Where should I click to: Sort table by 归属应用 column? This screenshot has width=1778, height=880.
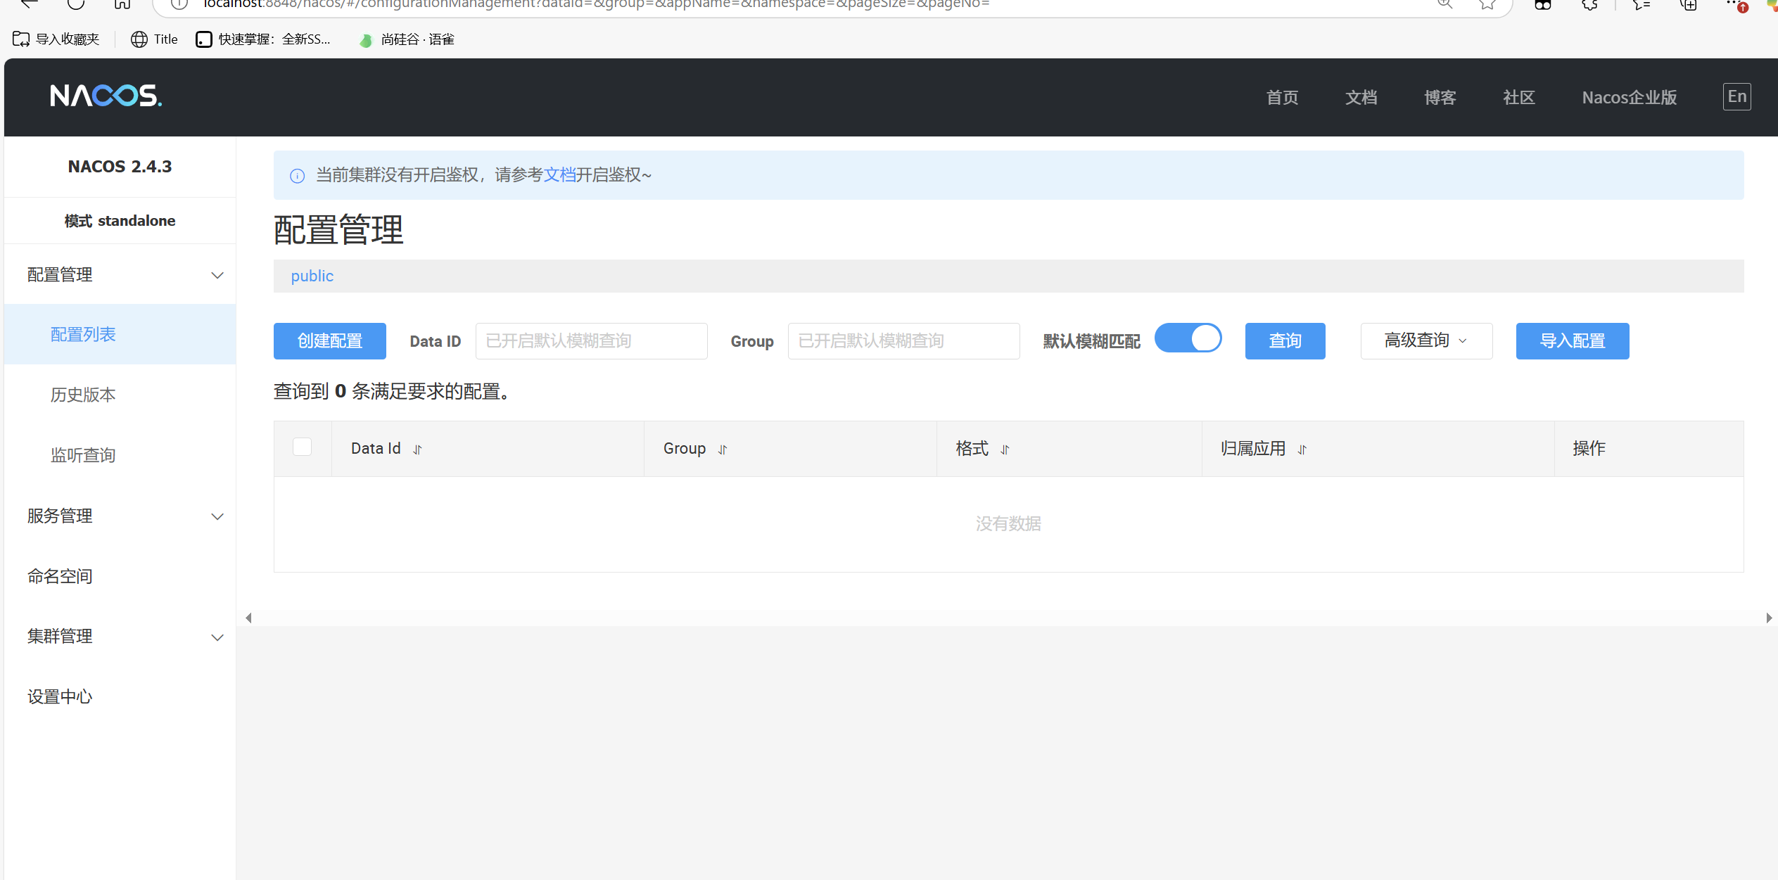click(1302, 449)
